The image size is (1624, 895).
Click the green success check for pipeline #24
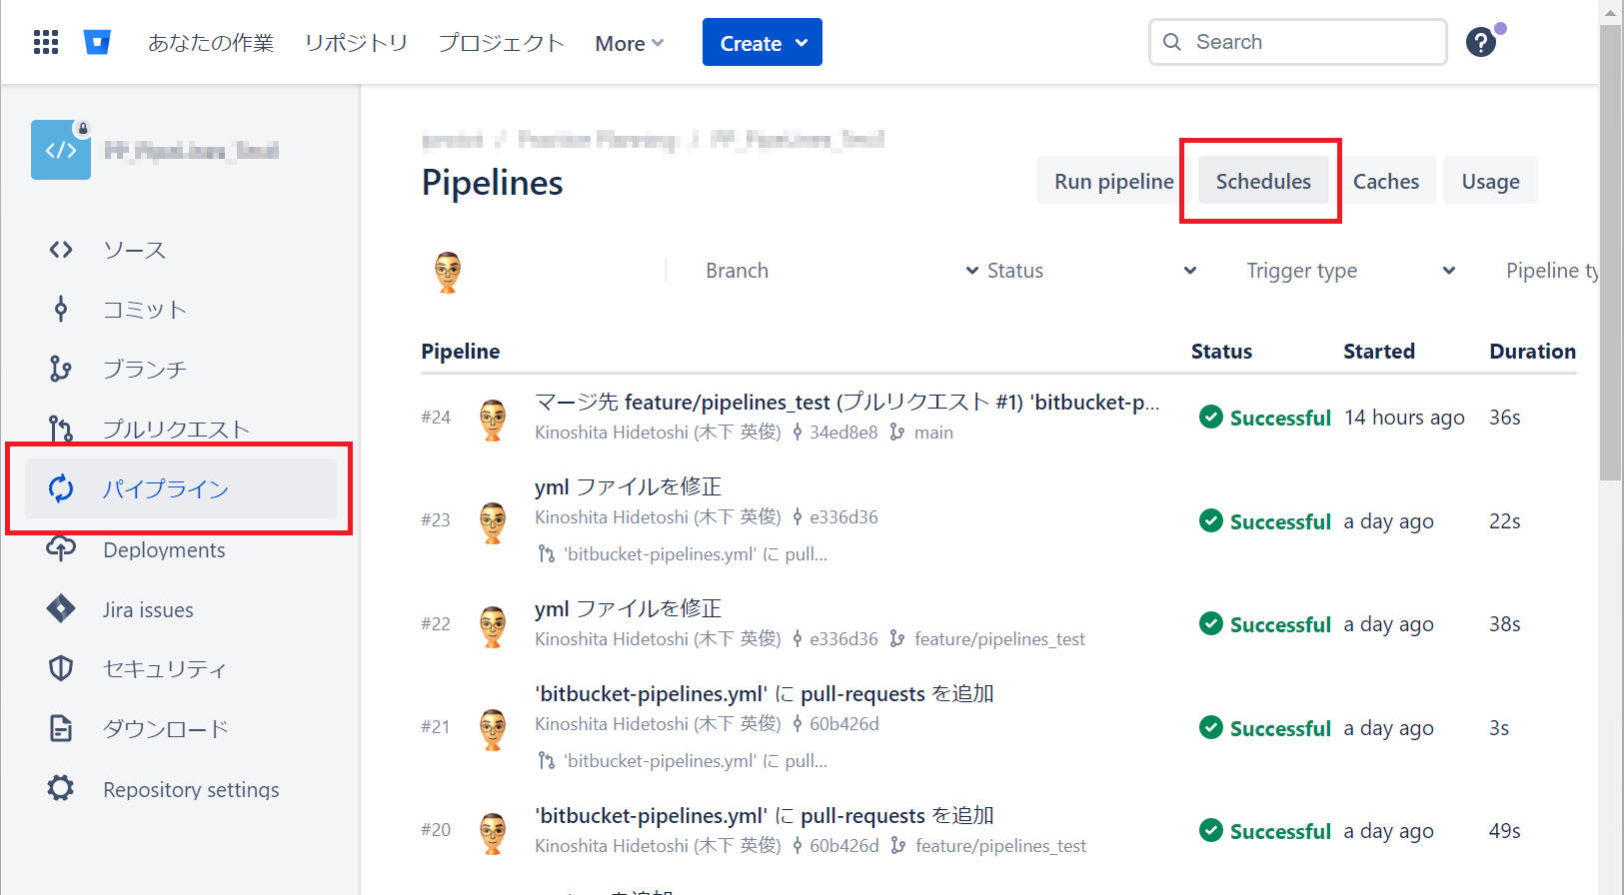[x=1211, y=418]
